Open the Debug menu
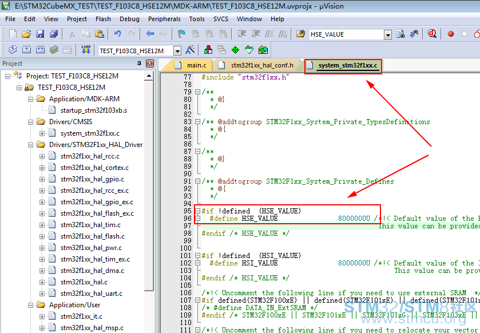The width and height of the screenshot is (480, 333). [x=129, y=19]
